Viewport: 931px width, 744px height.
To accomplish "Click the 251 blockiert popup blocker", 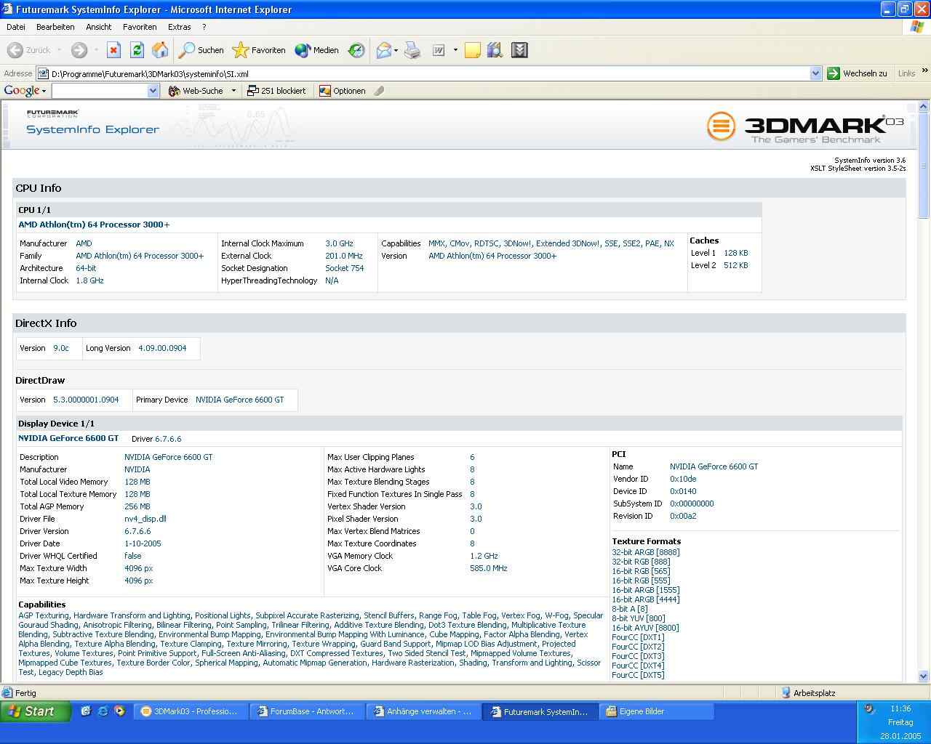I will pos(276,91).
